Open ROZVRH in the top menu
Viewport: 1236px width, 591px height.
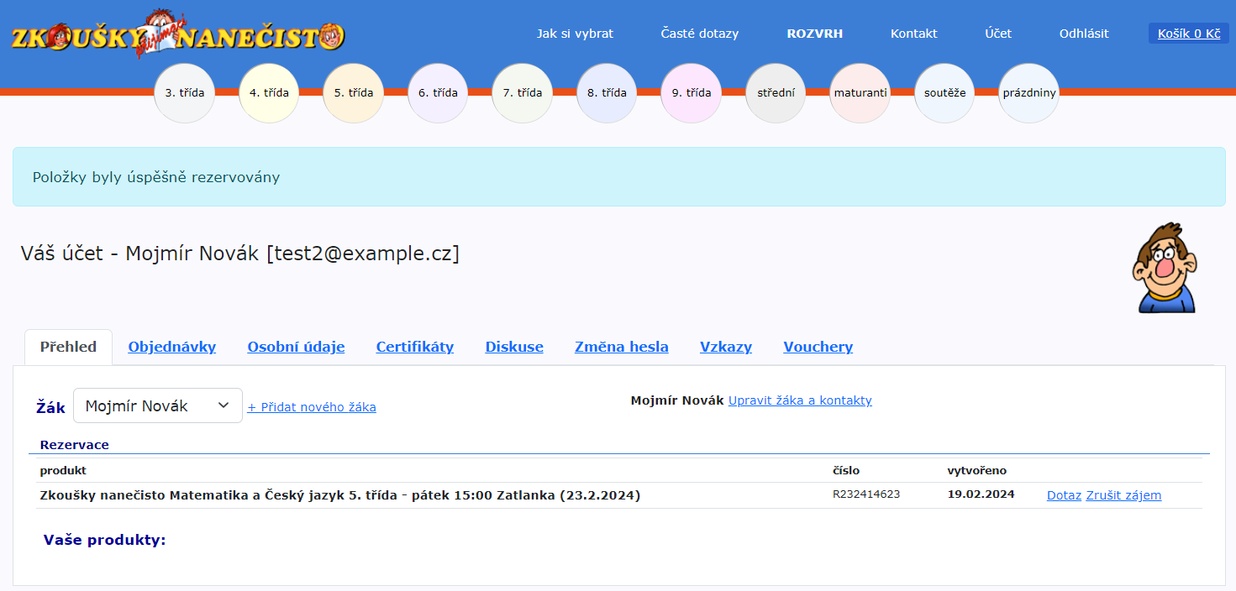coord(814,34)
